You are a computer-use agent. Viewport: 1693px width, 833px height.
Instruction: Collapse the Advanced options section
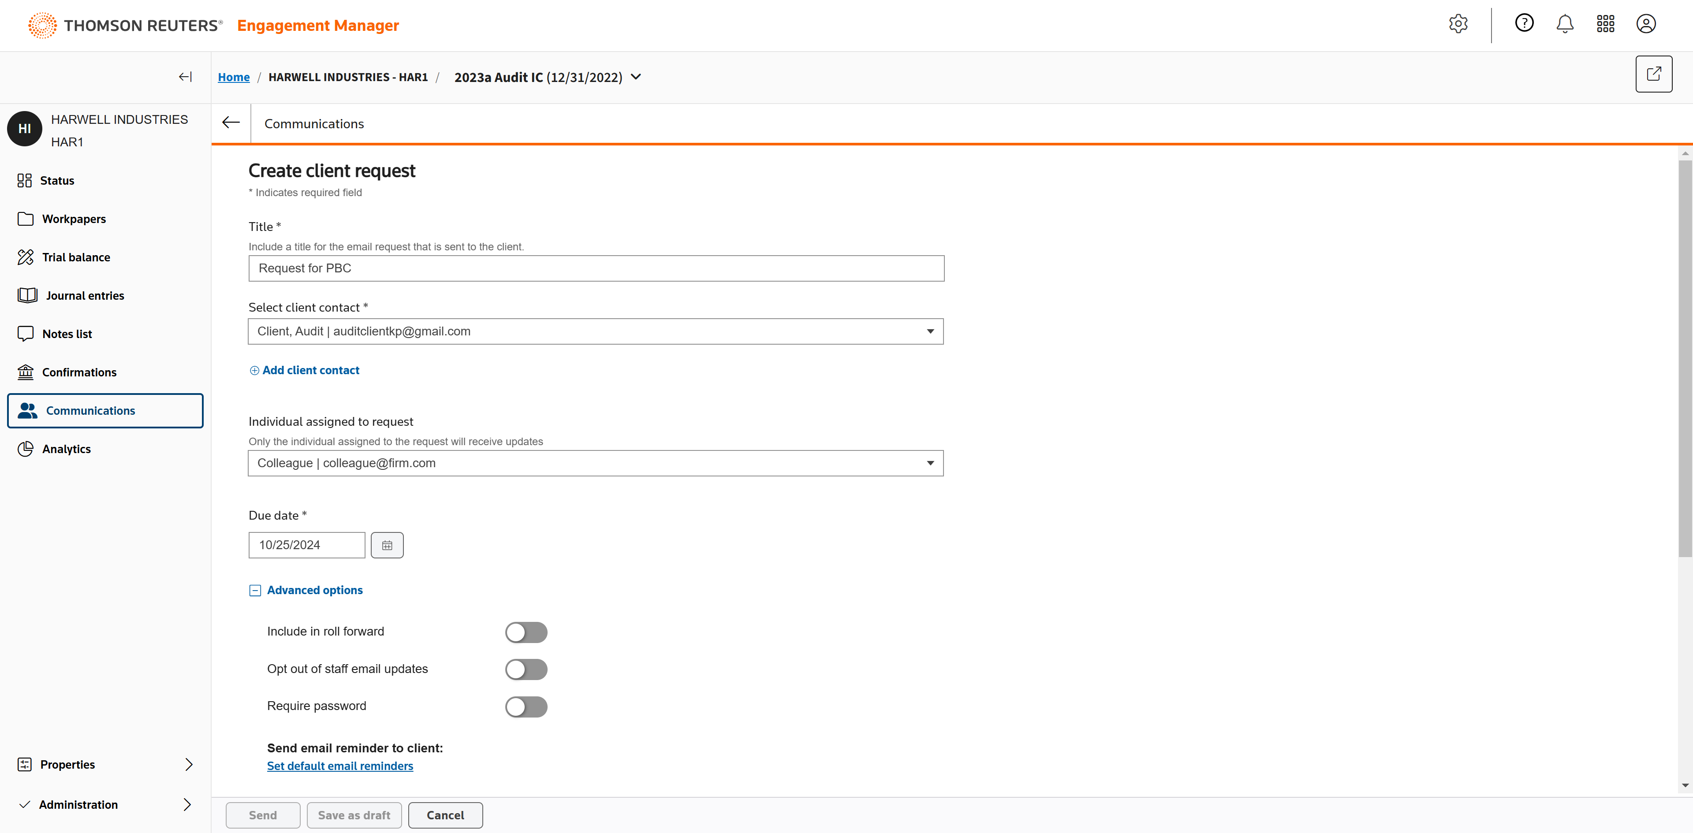[x=255, y=591]
